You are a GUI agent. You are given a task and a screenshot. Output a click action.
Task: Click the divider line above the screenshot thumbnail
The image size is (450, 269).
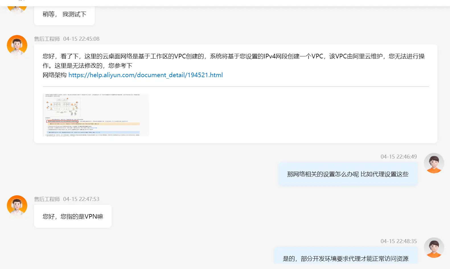click(x=236, y=86)
